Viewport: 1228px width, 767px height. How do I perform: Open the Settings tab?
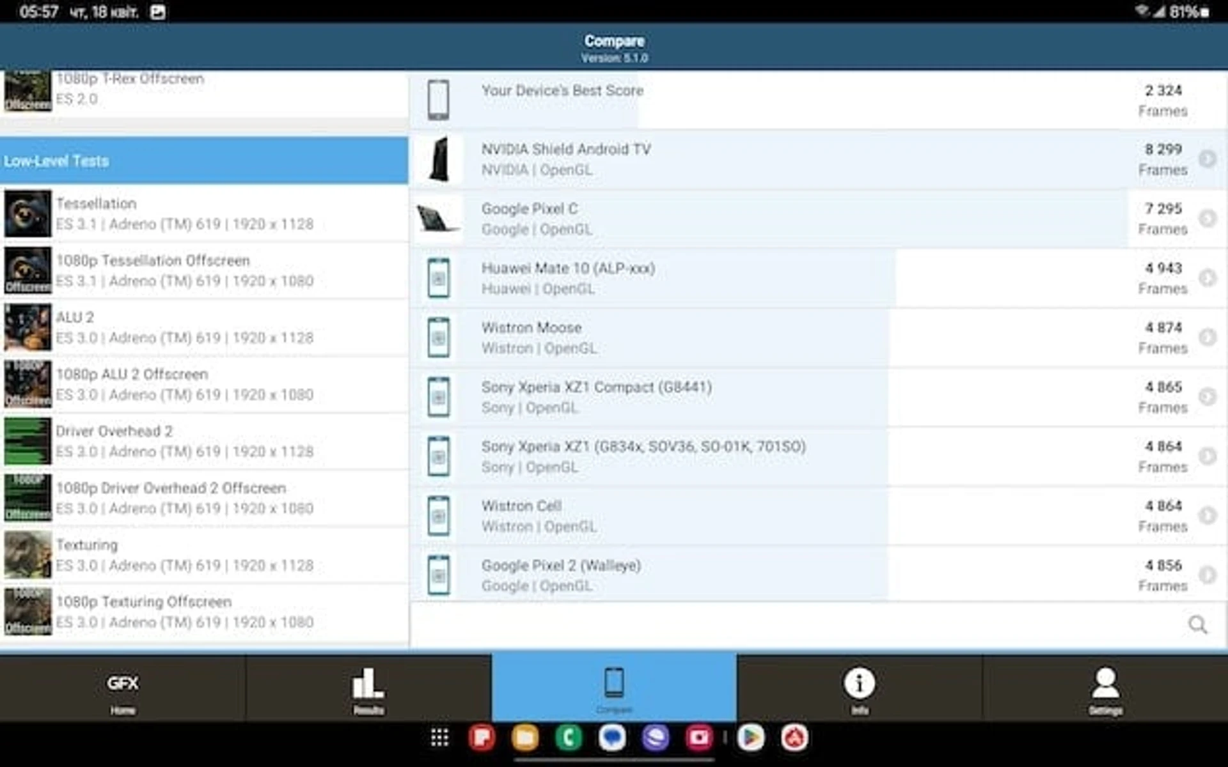click(1105, 688)
